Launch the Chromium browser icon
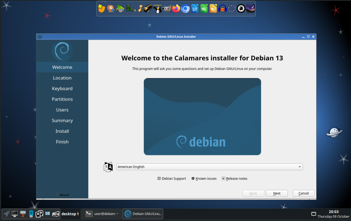The width and height of the screenshot is (351, 221). pyautogui.click(x=185, y=8)
